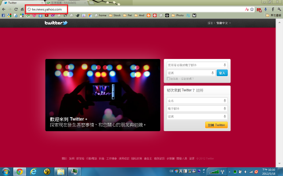Open Chrome wrench settings menu
283x176 pixels.
click(x=279, y=9)
